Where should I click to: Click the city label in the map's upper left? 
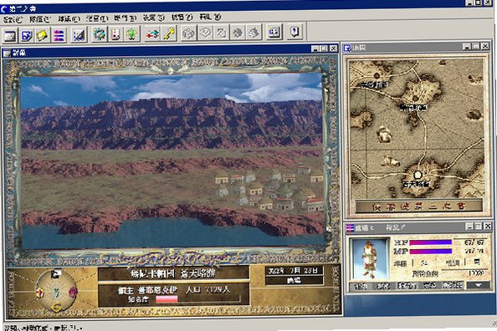coord(374,84)
